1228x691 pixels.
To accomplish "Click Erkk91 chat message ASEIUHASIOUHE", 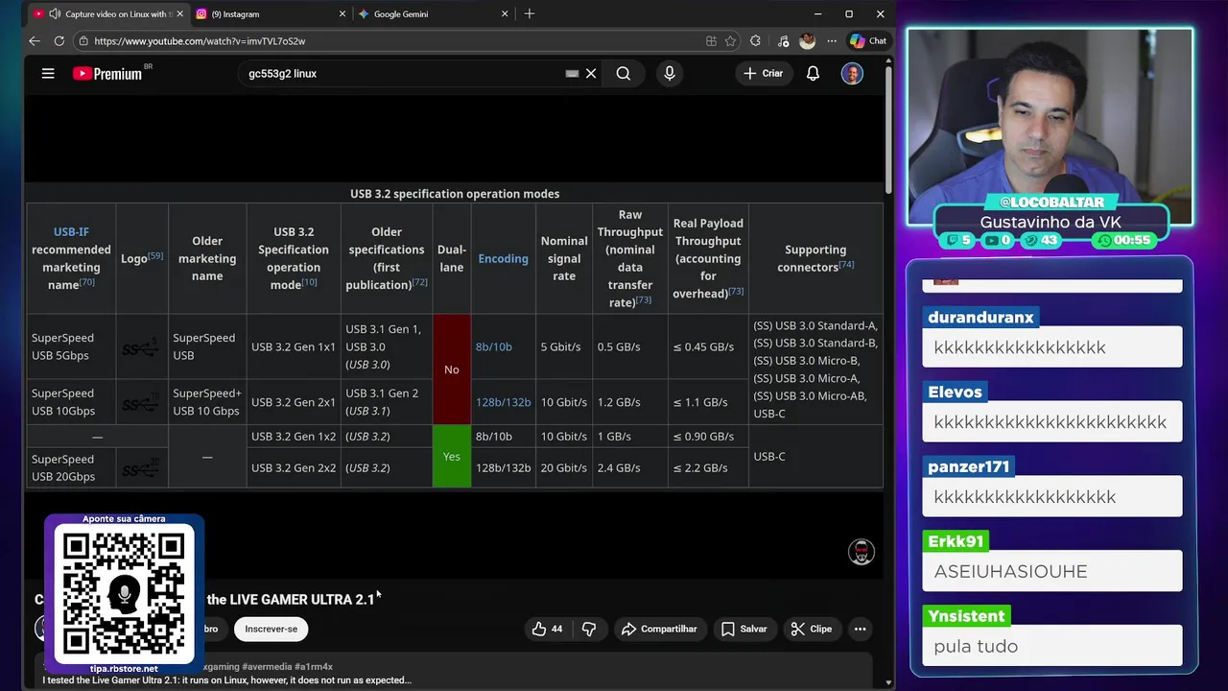I will coord(1051,571).
